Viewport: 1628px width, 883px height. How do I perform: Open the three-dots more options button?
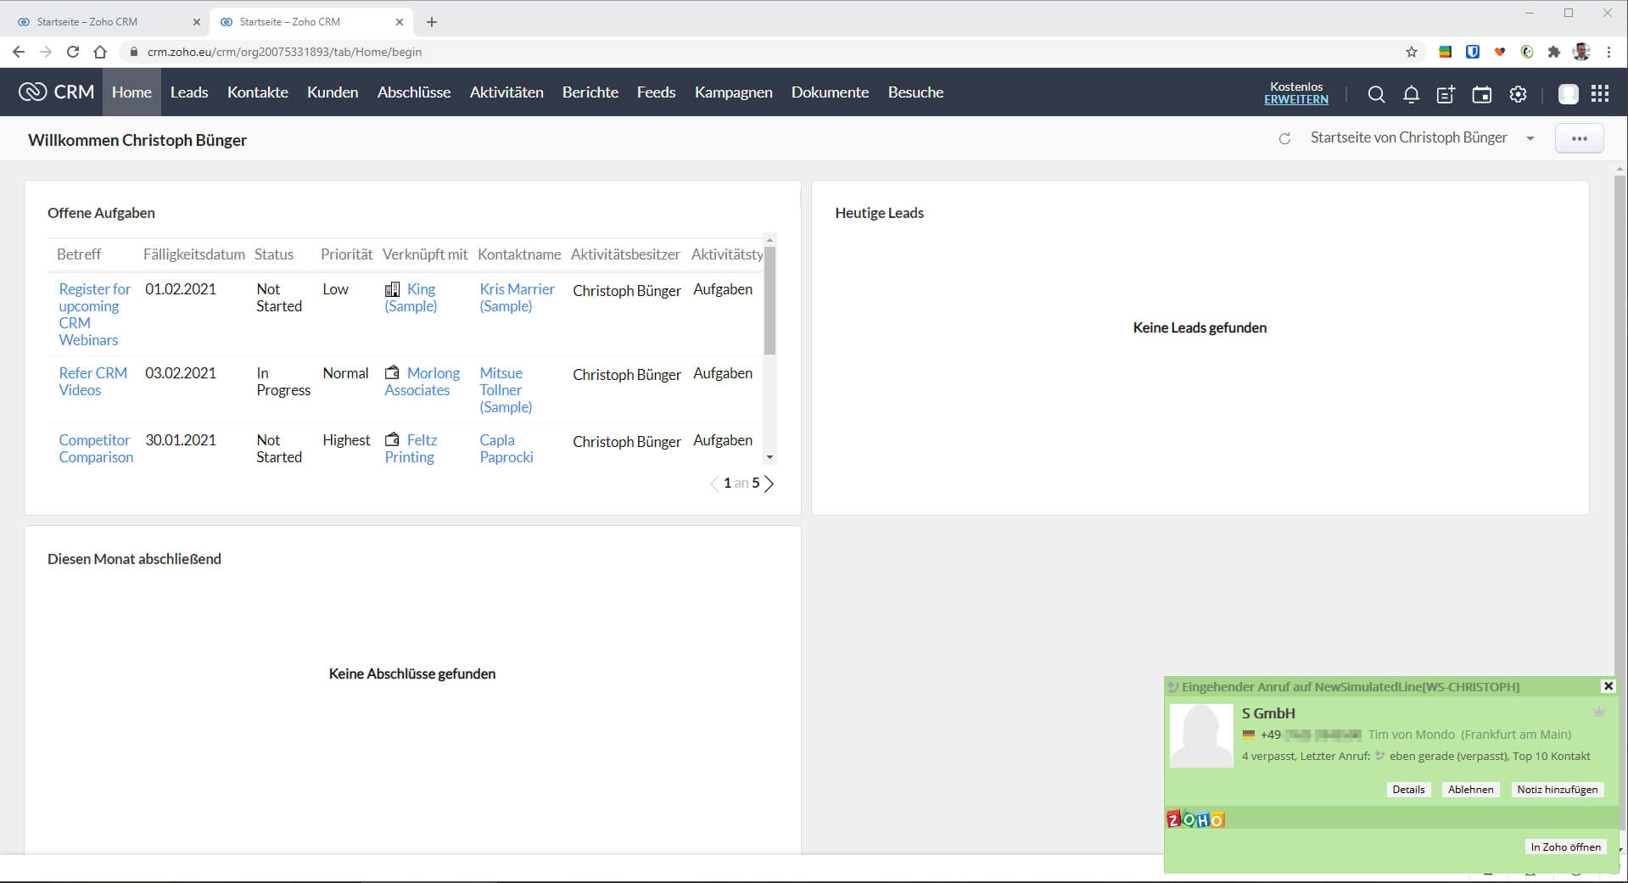coord(1579,138)
